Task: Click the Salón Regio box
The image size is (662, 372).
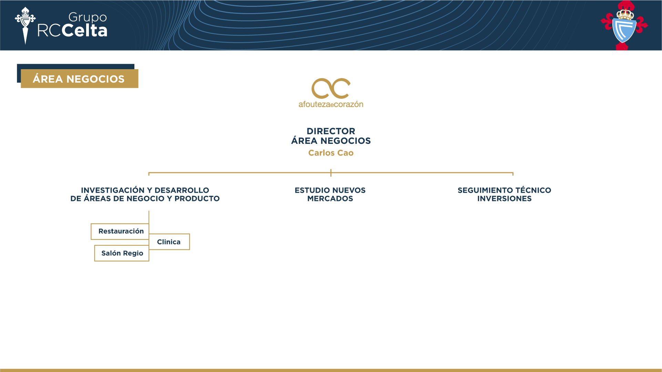Action: click(x=122, y=253)
